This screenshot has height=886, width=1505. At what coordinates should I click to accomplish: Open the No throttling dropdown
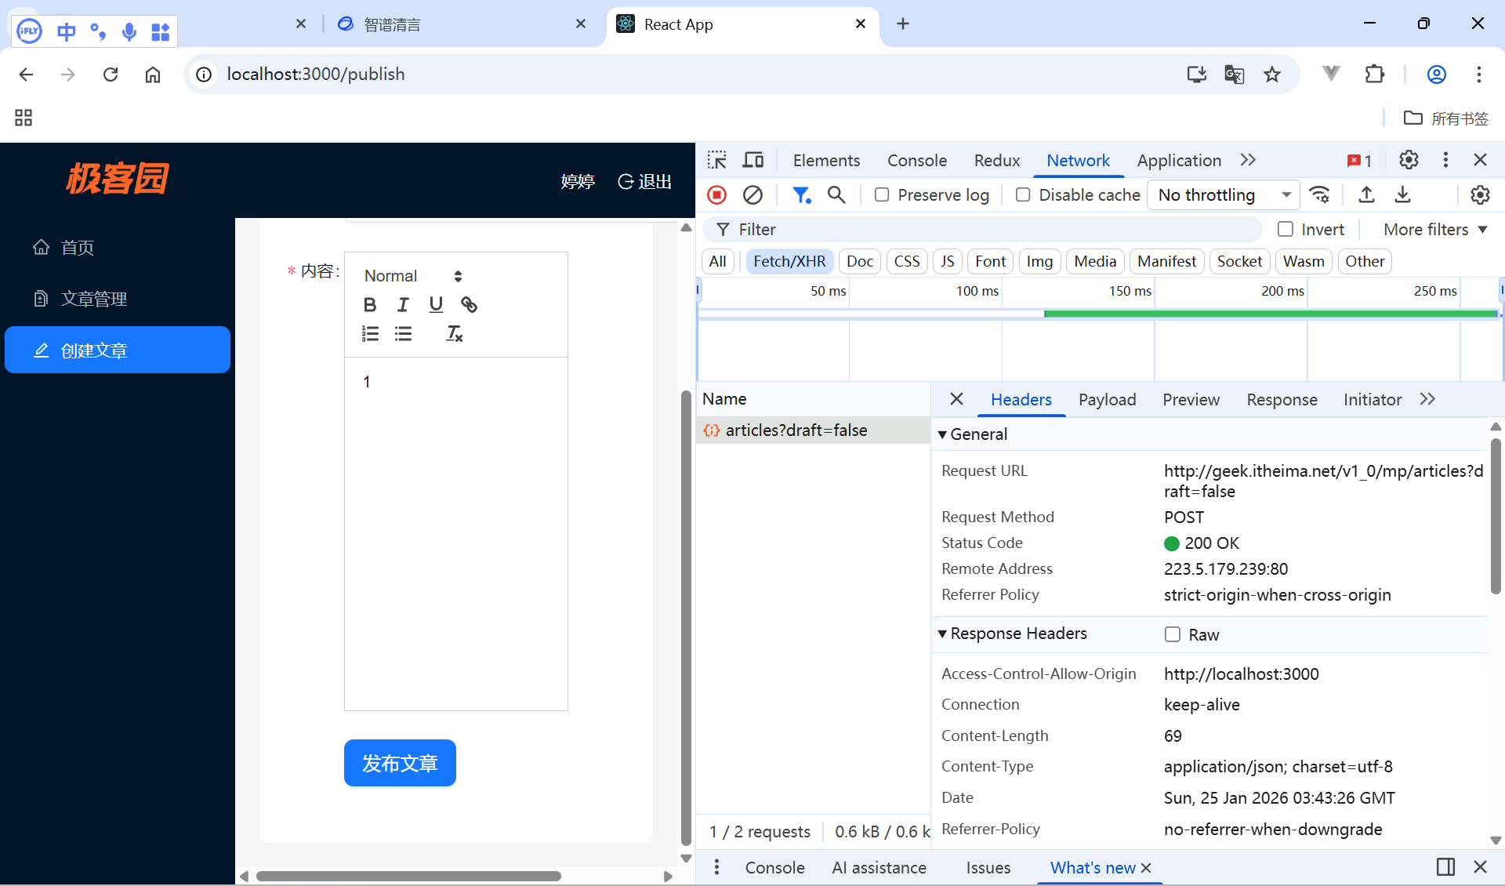coord(1223,194)
